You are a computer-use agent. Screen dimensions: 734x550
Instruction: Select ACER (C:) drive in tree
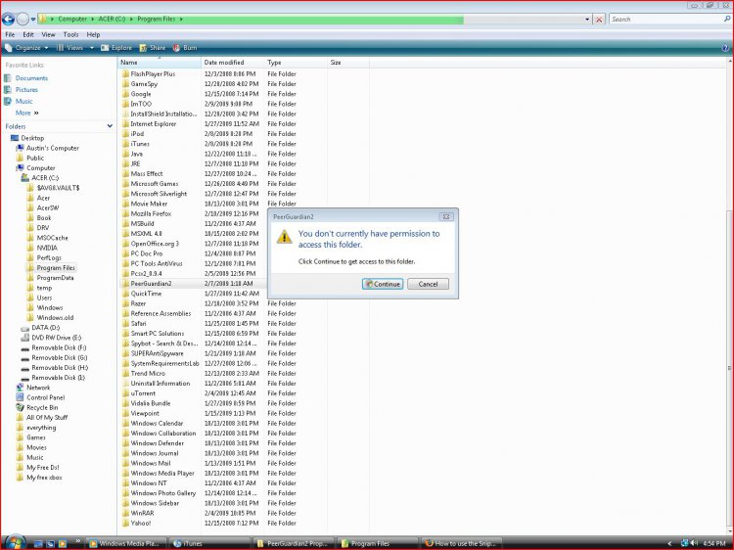pos(45,178)
